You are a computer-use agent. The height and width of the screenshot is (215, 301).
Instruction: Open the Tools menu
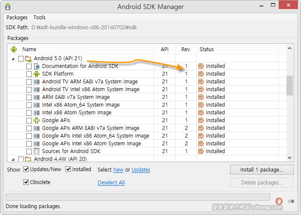(x=40, y=18)
